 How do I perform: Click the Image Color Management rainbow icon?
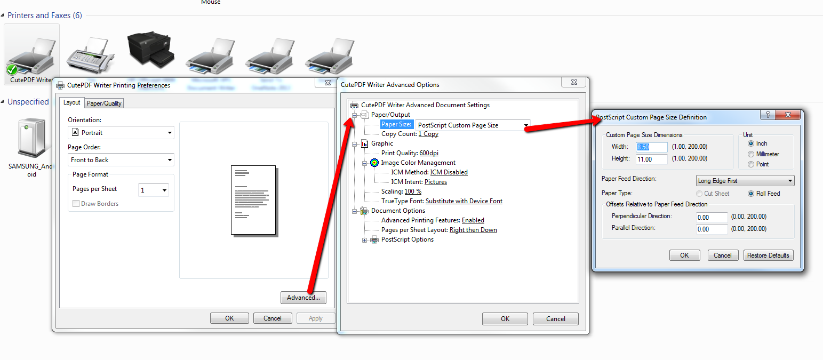coord(374,163)
